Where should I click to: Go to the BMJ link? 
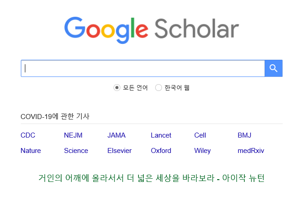point(244,135)
